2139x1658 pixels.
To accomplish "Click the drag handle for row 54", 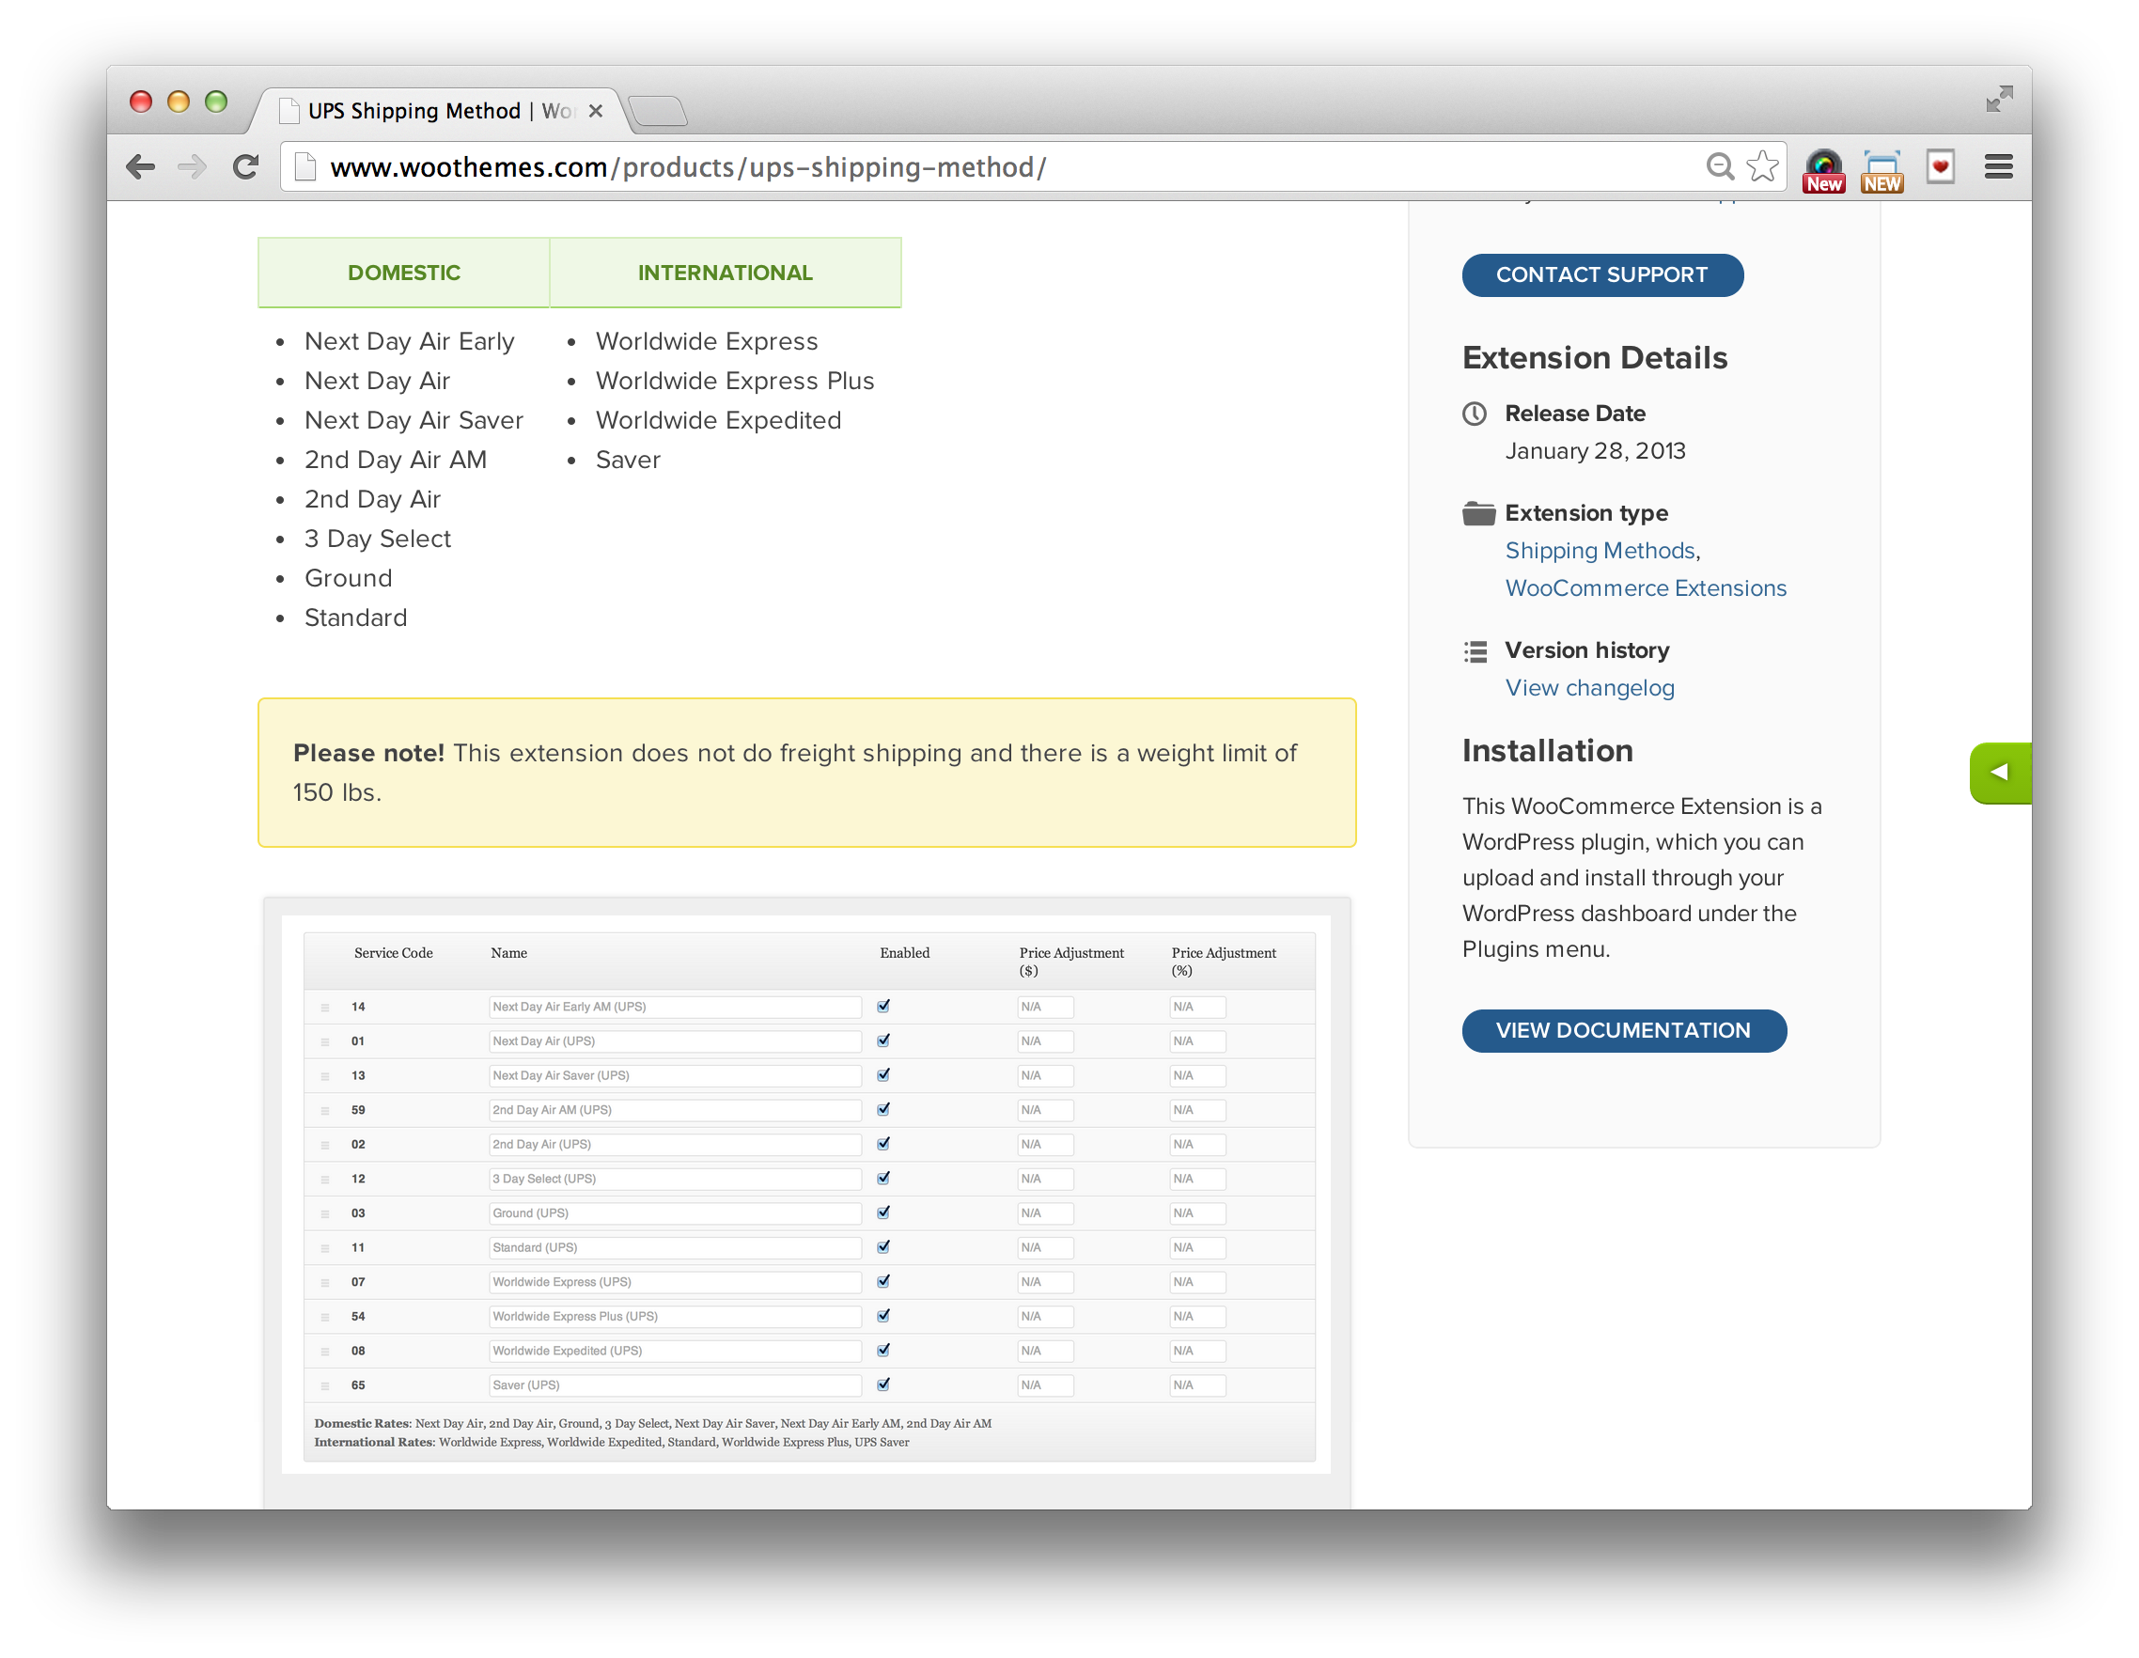I will pyautogui.click(x=325, y=1317).
